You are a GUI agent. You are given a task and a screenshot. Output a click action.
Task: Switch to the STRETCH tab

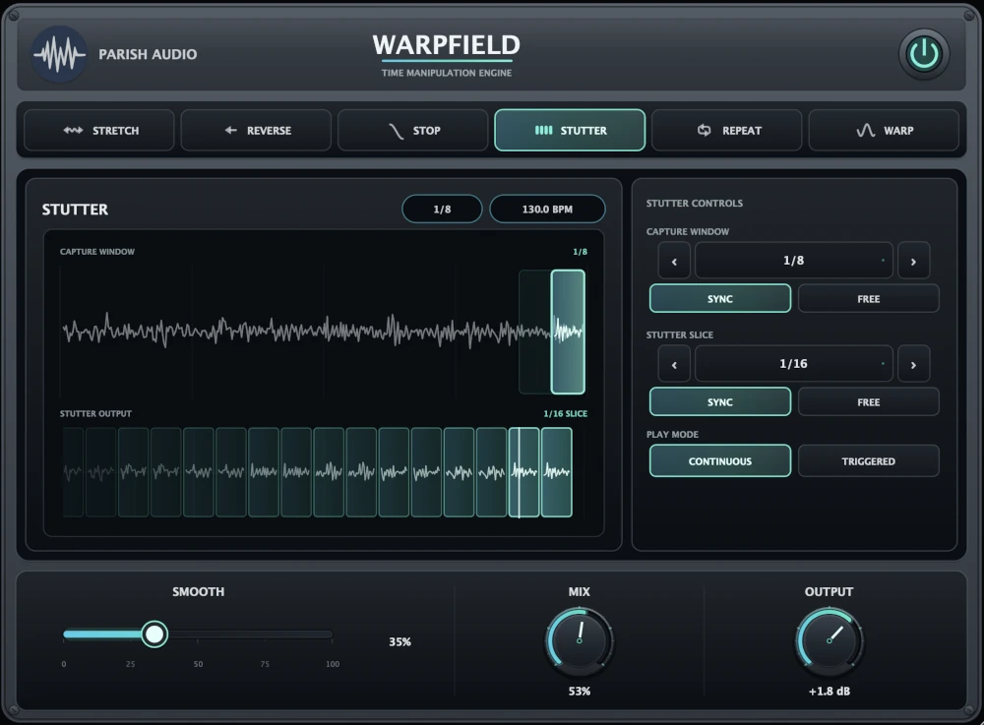99,131
